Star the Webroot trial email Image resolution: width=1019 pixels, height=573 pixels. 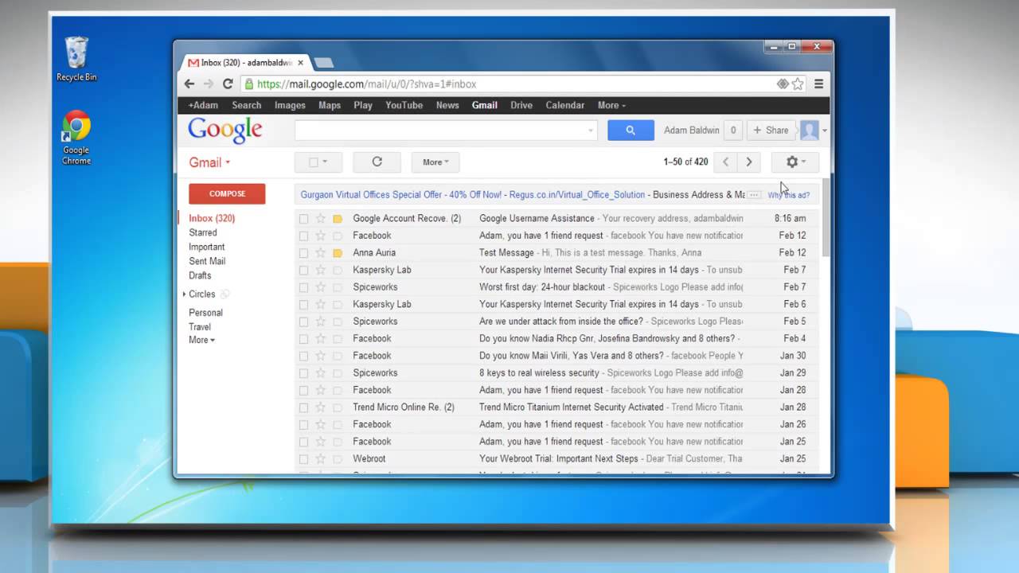point(321,458)
